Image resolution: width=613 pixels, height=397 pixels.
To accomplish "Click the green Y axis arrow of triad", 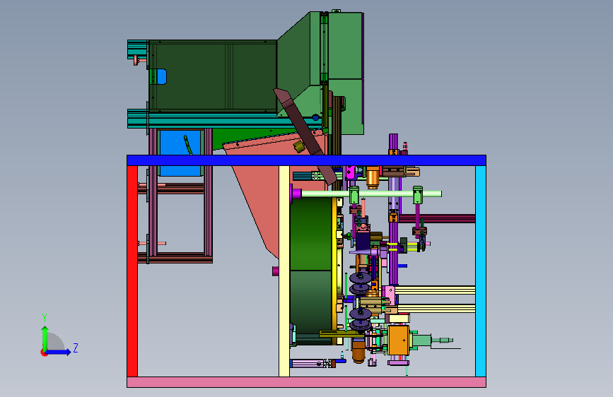I will tap(45, 338).
